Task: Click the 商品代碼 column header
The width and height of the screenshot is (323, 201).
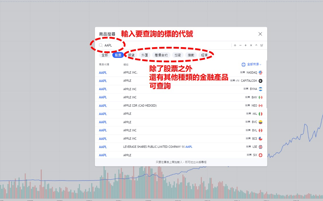Action: [x=104, y=65]
